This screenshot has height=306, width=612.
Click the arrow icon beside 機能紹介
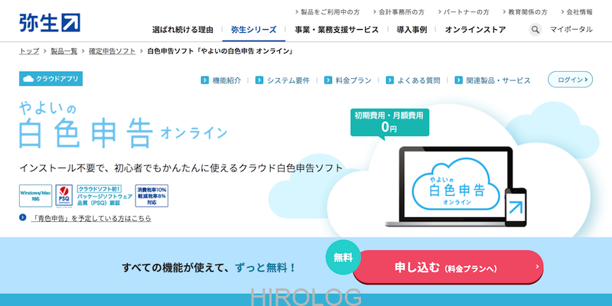[204, 80]
